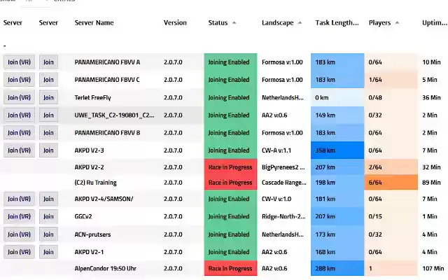Click the red Race in Progress status for AlpenCondor
The image size is (448, 280).
pyautogui.click(x=230, y=269)
